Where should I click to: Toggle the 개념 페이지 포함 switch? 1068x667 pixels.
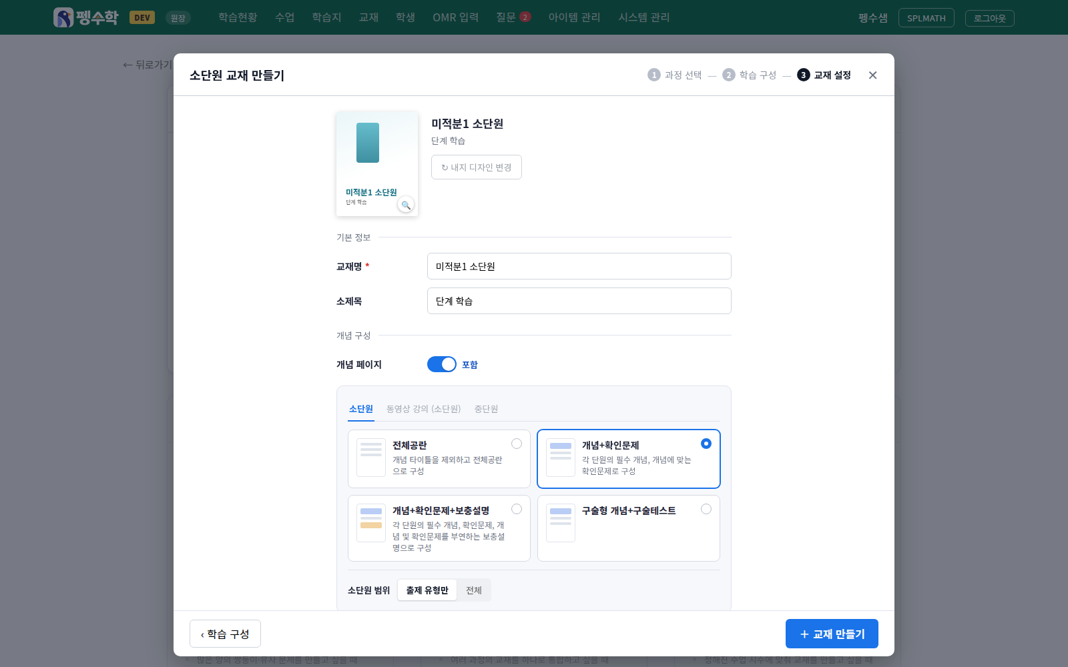pyautogui.click(x=442, y=364)
